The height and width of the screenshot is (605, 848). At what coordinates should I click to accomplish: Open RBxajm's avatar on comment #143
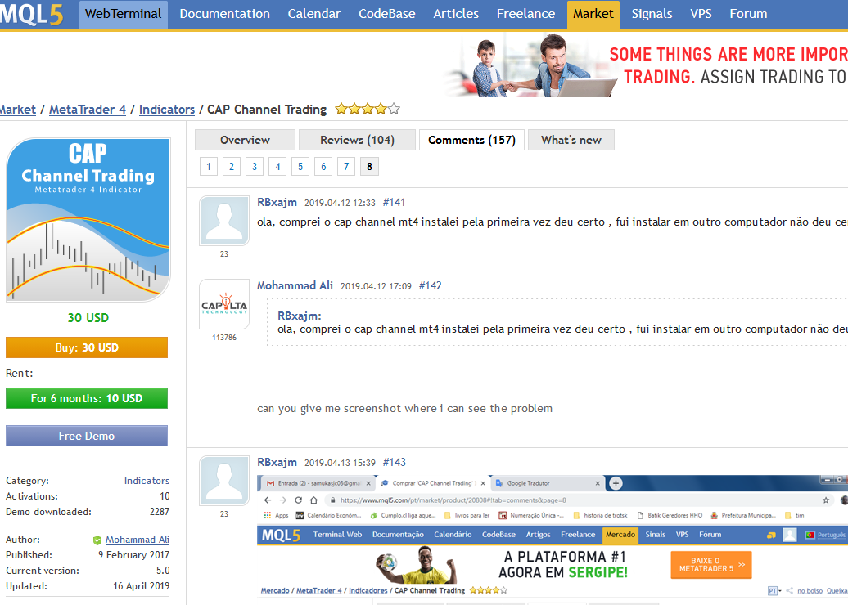tap(224, 481)
